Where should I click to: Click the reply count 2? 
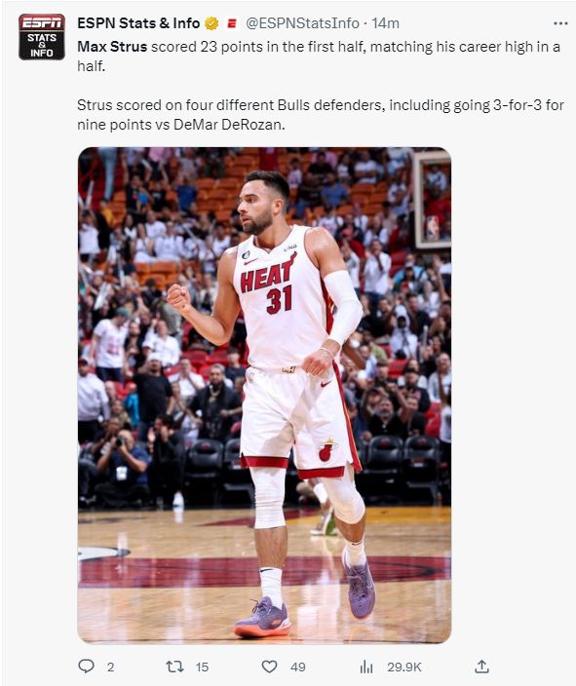click(110, 667)
